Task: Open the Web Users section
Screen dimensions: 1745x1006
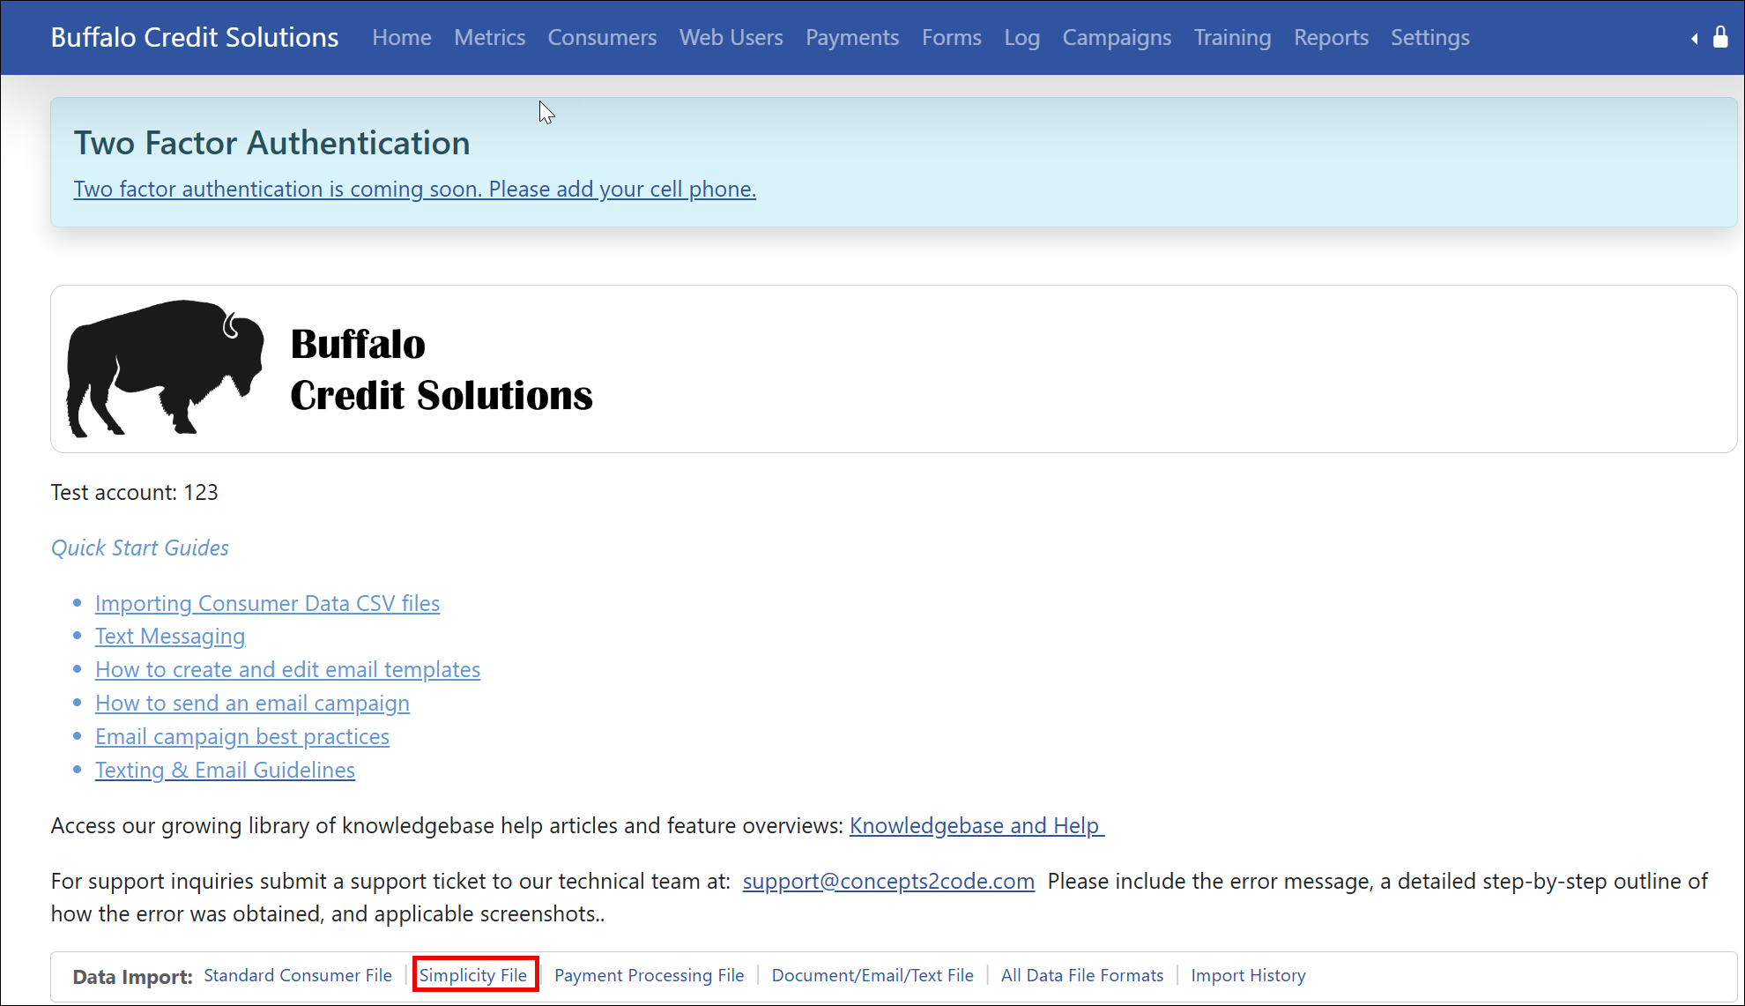Action: coord(731,38)
